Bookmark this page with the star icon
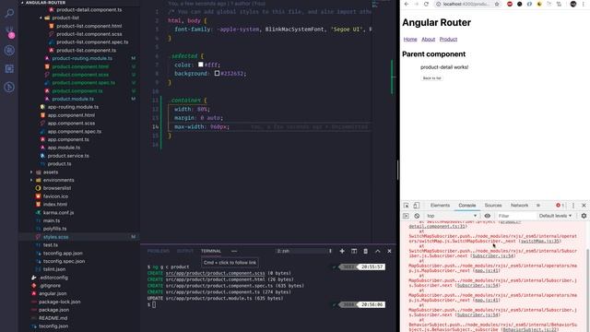 pyautogui.click(x=497, y=4)
